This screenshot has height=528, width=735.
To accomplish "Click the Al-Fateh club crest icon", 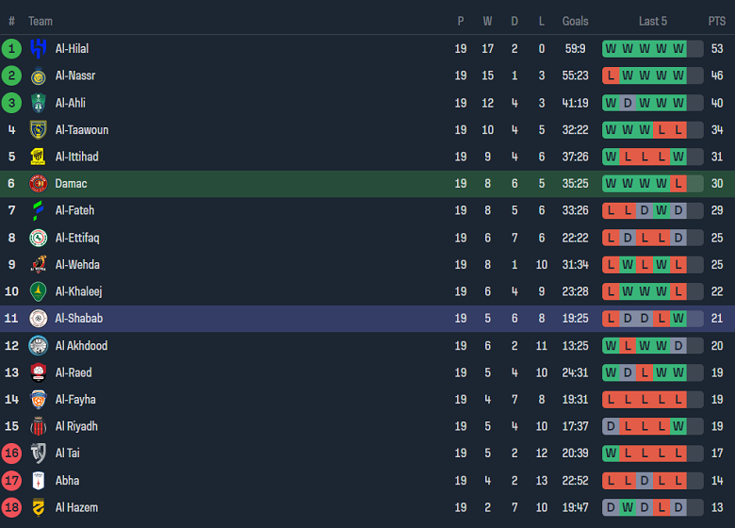I will pyautogui.click(x=39, y=210).
